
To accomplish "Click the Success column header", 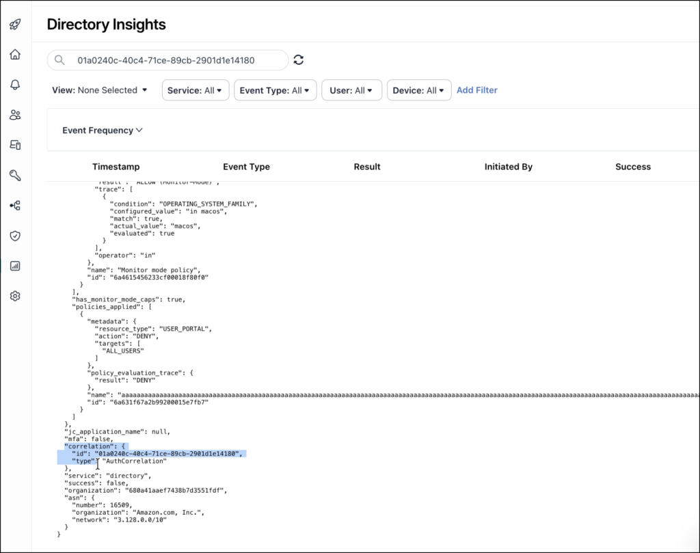I will 633,167.
